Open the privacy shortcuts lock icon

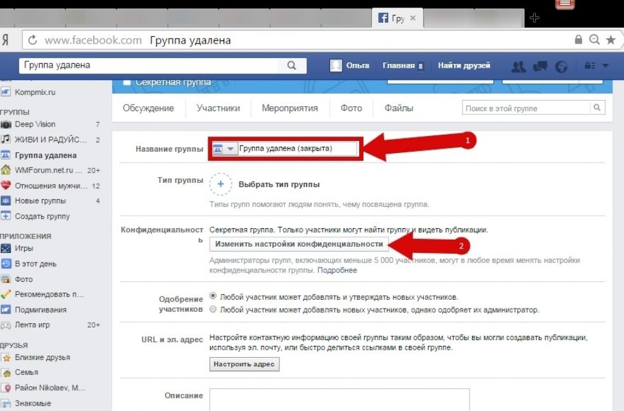pos(590,66)
